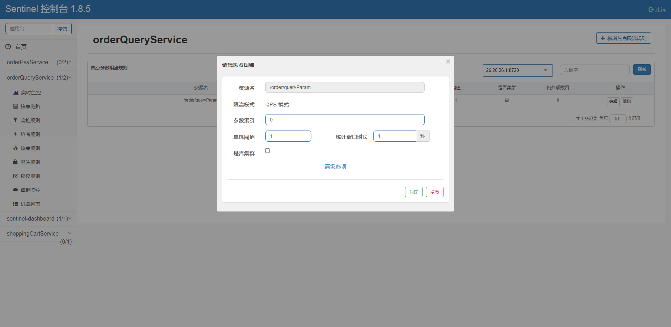Open real-time monitoring chart icon
Viewport: 671px width, 327px height.
pyautogui.click(x=15, y=92)
